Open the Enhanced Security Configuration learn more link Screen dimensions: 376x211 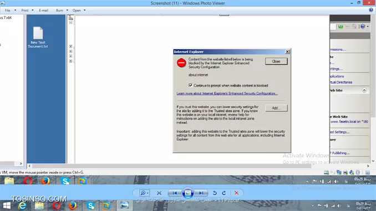pos(227,94)
